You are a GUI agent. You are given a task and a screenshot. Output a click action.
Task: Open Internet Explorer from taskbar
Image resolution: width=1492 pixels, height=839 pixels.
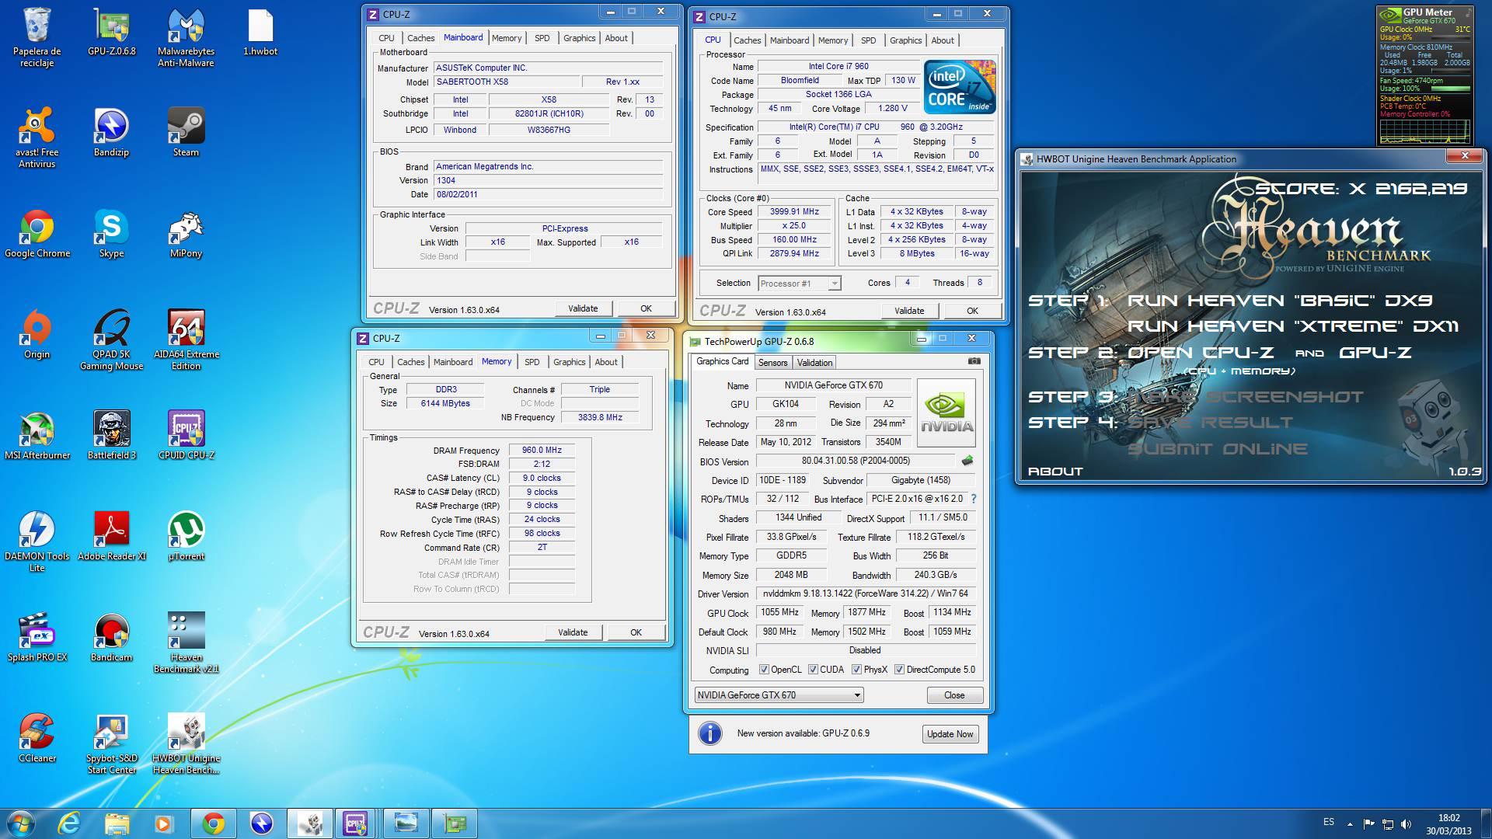69,823
